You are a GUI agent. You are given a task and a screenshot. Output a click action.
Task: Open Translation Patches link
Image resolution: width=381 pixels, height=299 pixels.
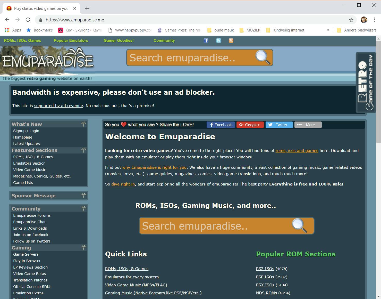click(x=30, y=280)
